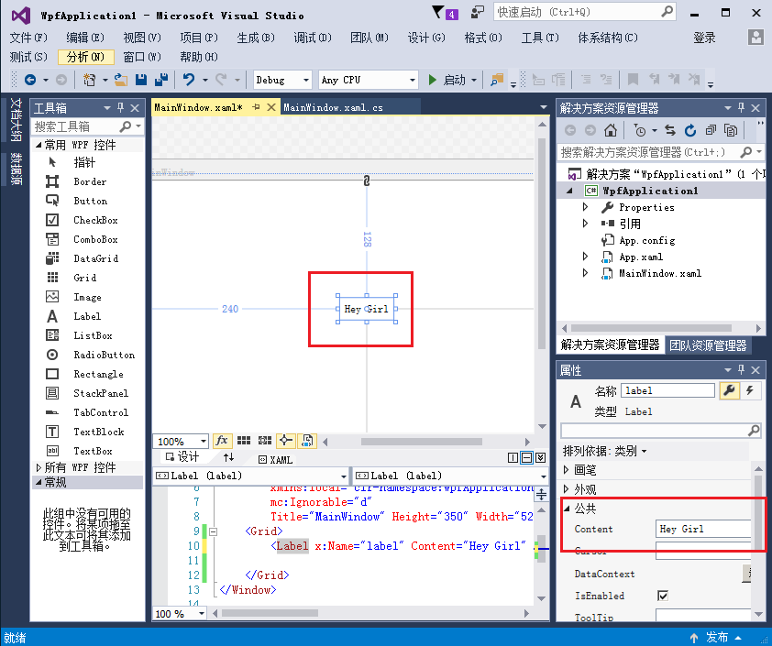Click the Navigate Backward toolbar arrow
This screenshot has height=646, width=772.
click(30, 80)
